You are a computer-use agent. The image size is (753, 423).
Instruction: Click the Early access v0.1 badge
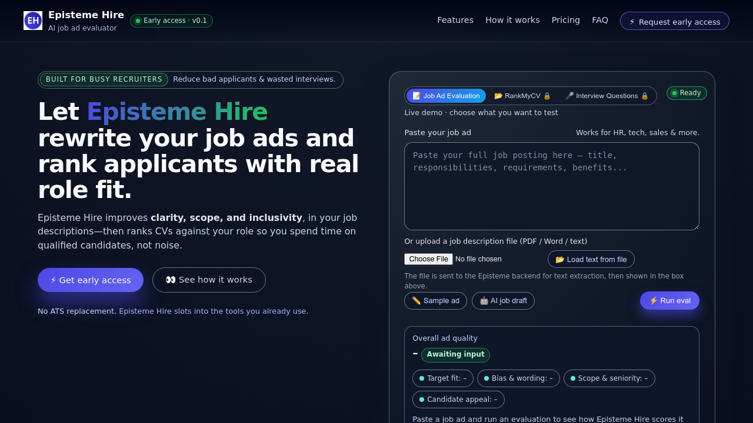(171, 21)
